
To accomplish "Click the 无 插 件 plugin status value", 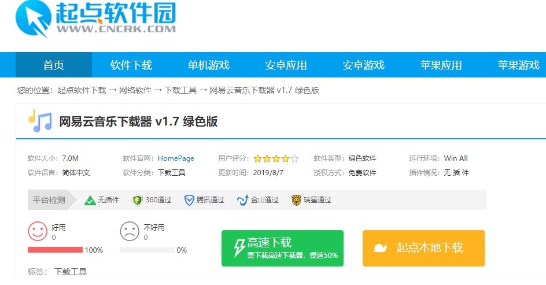I will point(456,173).
